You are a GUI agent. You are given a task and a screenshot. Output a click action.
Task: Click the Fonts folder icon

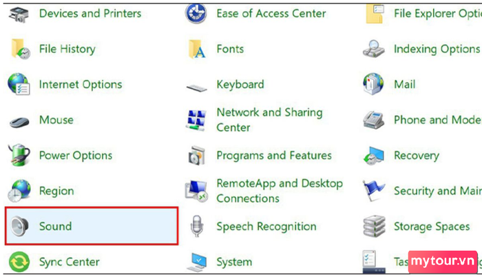[197, 49]
